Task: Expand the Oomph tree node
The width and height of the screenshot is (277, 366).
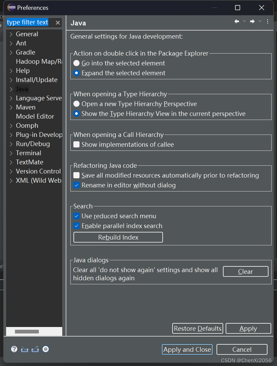Action: pos(11,126)
